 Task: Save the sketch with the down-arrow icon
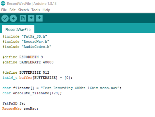coord(39,18)
